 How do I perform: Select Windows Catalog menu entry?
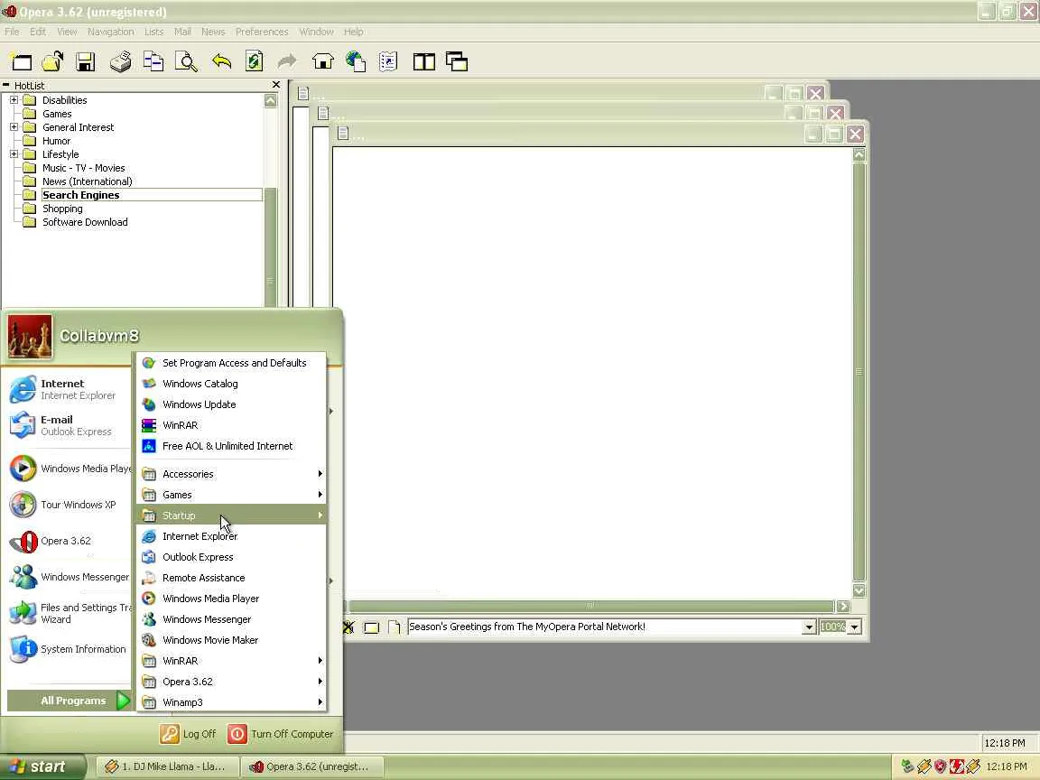tap(231, 384)
